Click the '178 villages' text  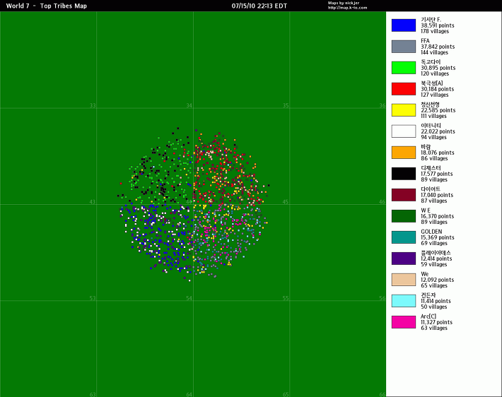[x=435, y=31]
